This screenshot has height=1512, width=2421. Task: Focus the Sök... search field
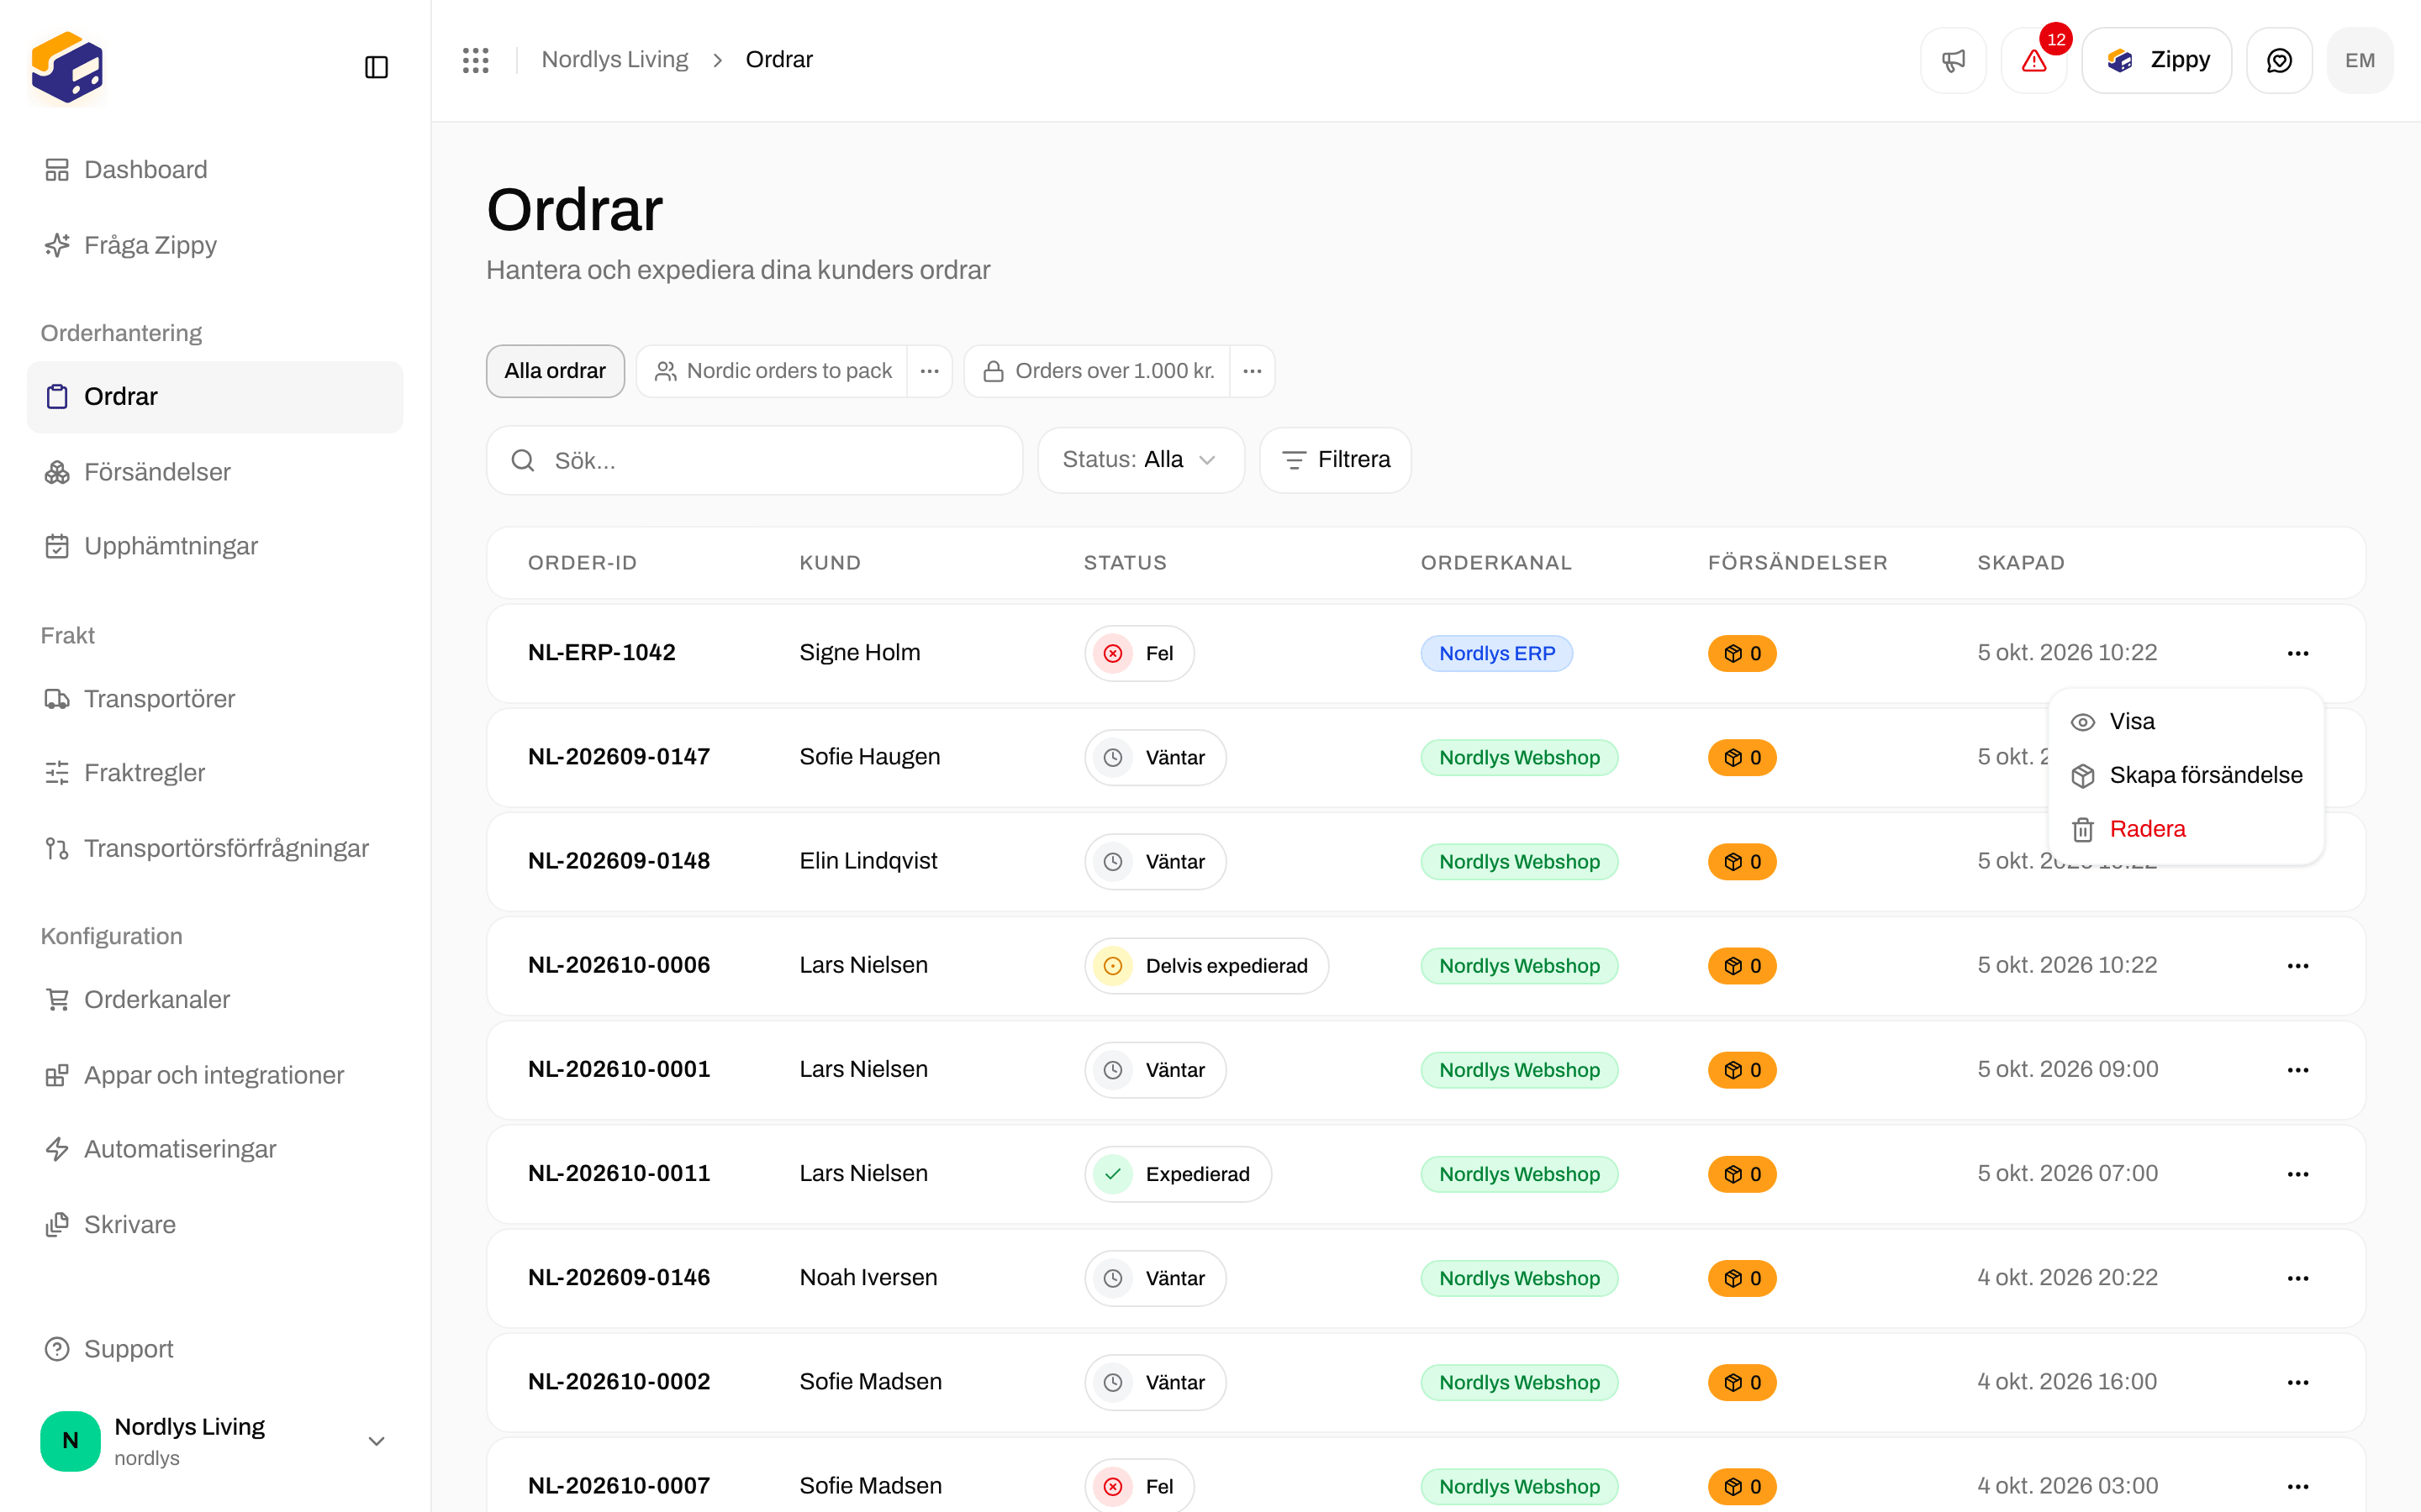pos(754,460)
